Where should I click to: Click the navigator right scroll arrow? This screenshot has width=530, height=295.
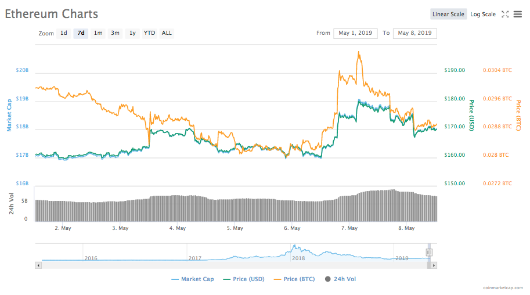click(434, 265)
